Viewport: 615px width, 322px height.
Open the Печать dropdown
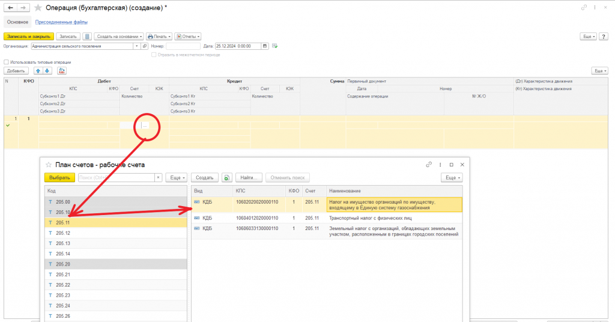(x=159, y=37)
